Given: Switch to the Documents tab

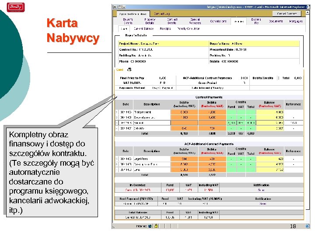Looking at the screenshot, I should (276, 21).
